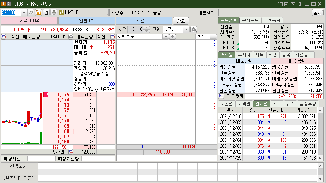Click the 체결 0% bar
The image size is (326, 183).
(144, 21)
